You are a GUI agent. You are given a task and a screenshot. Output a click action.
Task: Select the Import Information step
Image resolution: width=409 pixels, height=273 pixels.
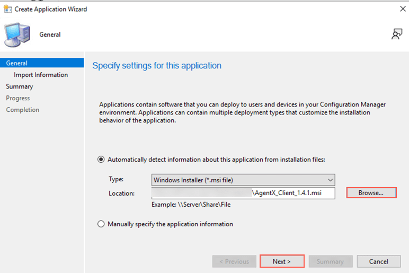[x=41, y=75]
